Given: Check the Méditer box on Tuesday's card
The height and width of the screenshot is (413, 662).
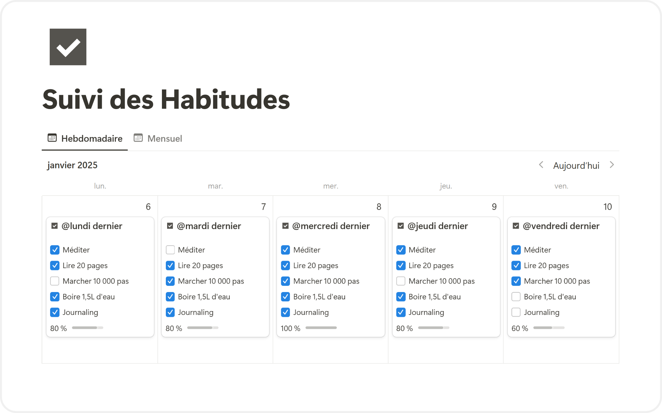Looking at the screenshot, I should [x=170, y=250].
